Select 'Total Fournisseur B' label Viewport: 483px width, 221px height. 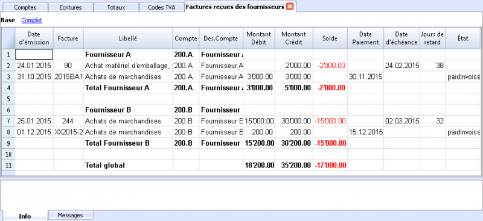pyautogui.click(x=117, y=143)
